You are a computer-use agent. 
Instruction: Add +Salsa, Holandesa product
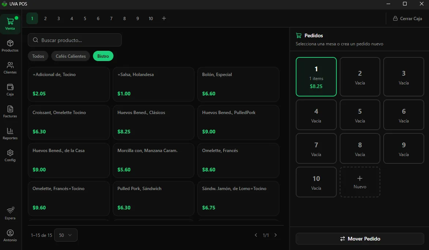153,84
